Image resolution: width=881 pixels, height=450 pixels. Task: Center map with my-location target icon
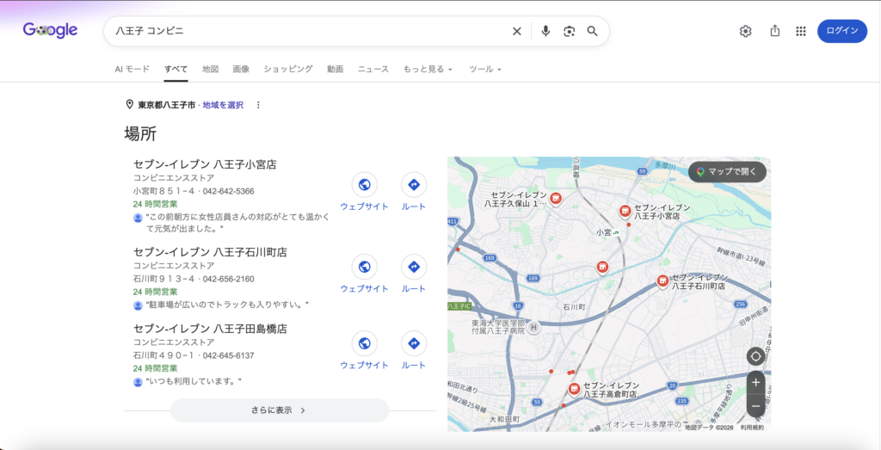click(x=755, y=356)
